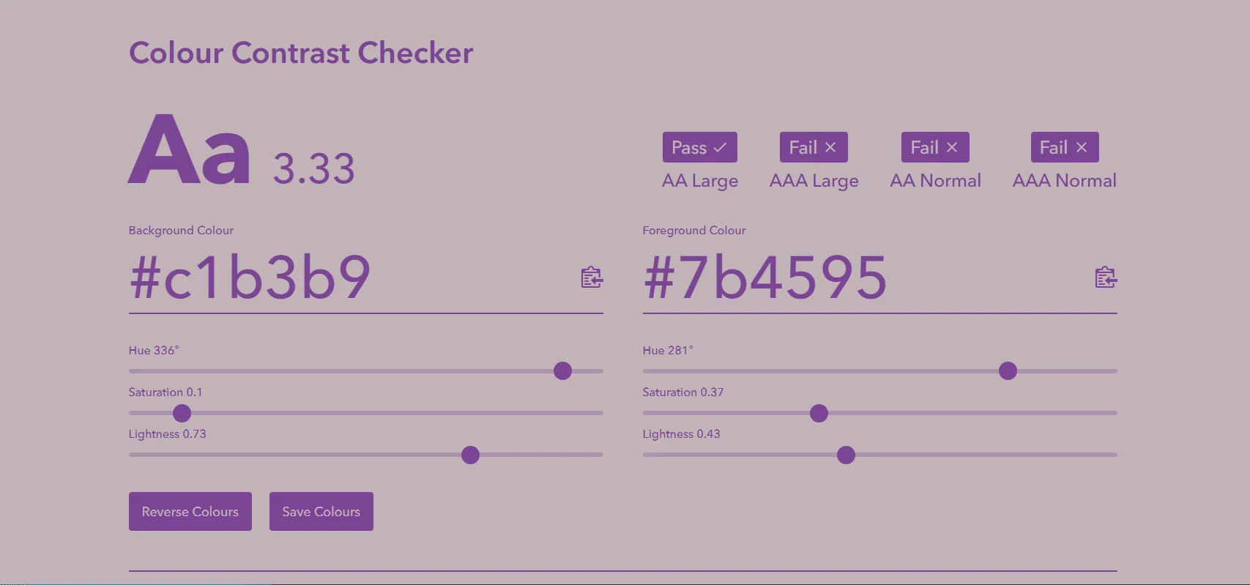The height and width of the screenshot is (585, 1250).
Task: Click the large Aa preview text
Action: pyautogui.click(x=190, y=150)
